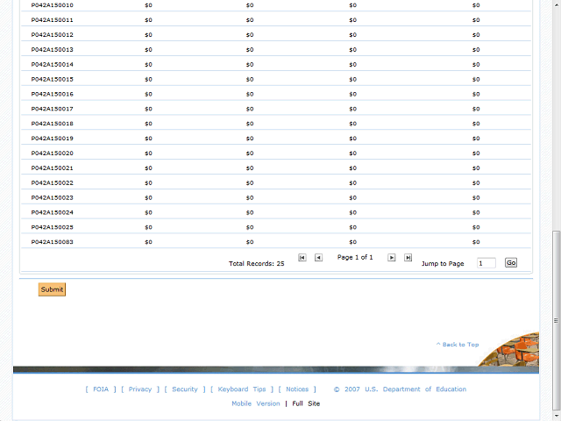Viewport: 561px width, 421px height.
Task: Open the Security footer link
Action: (x=185, y=389)
